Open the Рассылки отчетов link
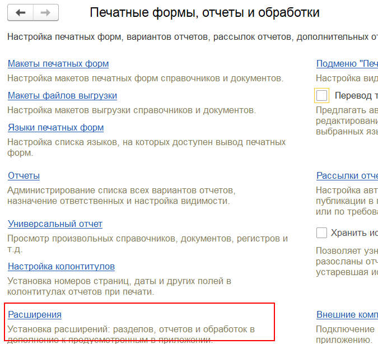 [347, 176]
